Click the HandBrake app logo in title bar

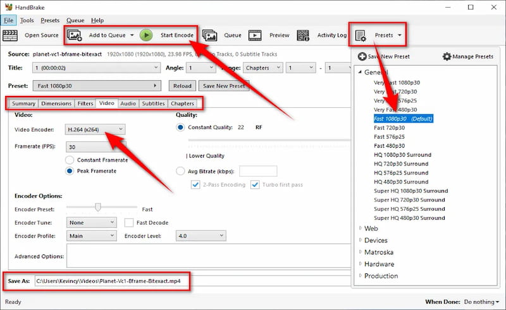[8, 7]
